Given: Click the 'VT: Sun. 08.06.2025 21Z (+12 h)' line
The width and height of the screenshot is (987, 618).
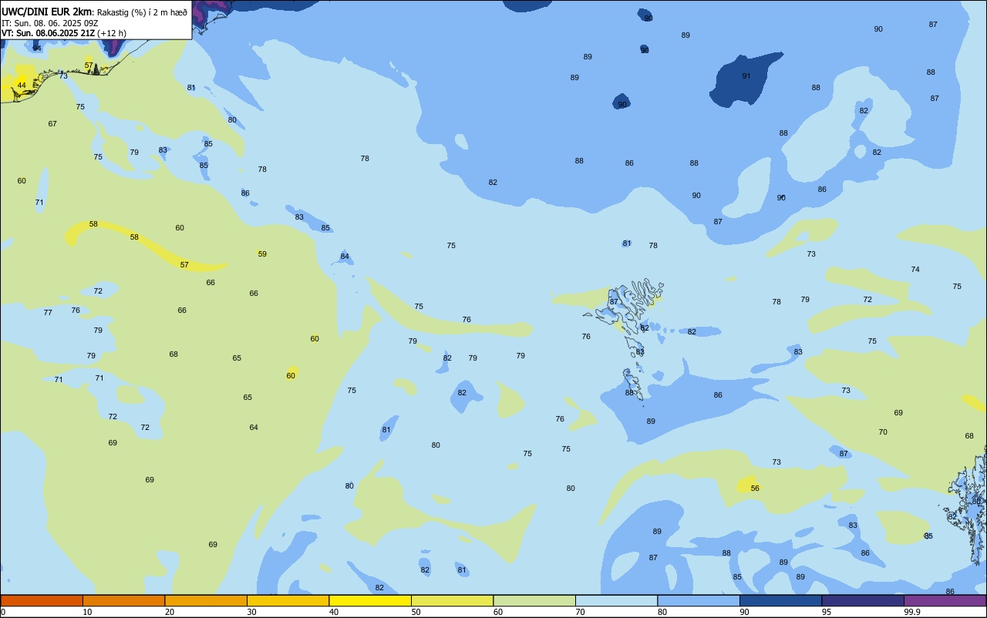Looking at the screenshot, I should pos(64,33).
